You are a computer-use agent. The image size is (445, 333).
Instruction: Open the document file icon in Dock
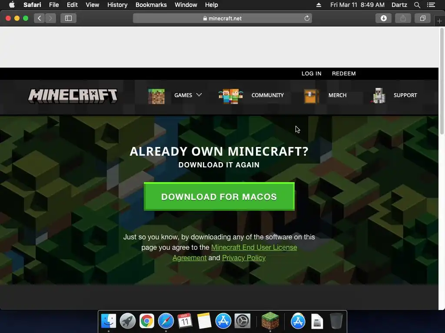(317, 321)
